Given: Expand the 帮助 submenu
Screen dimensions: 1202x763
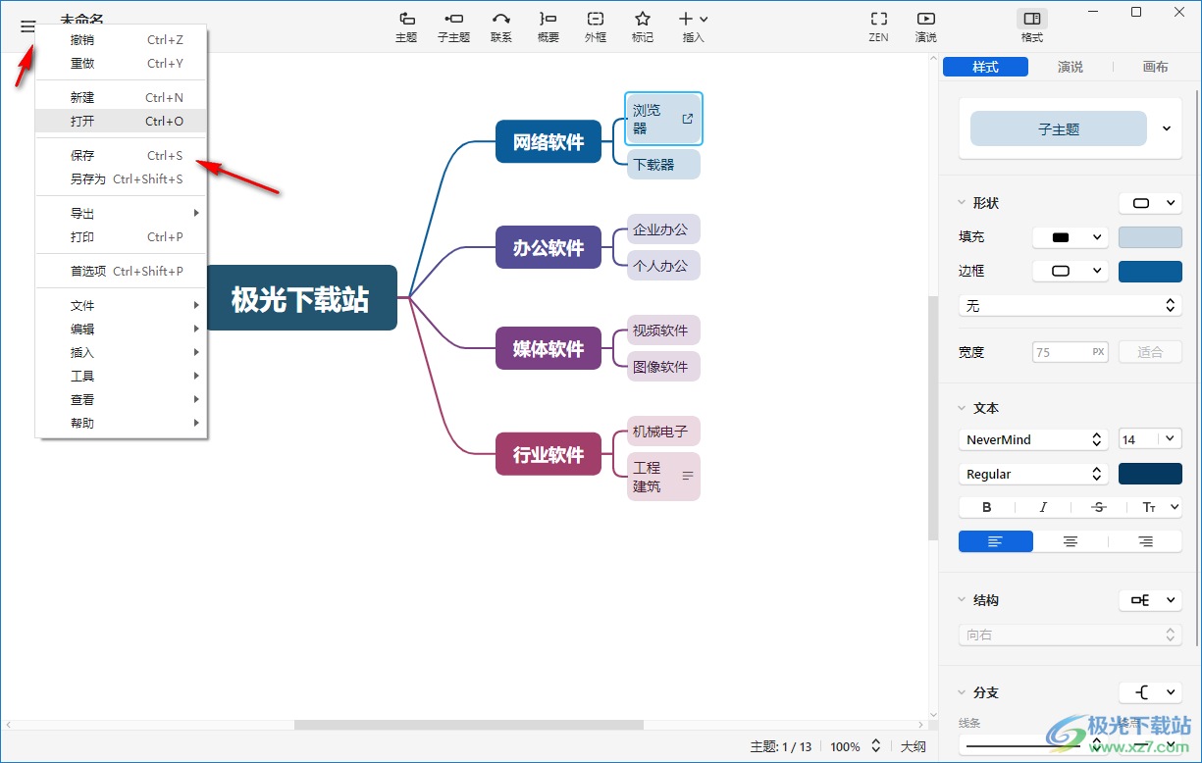Looking at the screenshot, I should [121, 424].
